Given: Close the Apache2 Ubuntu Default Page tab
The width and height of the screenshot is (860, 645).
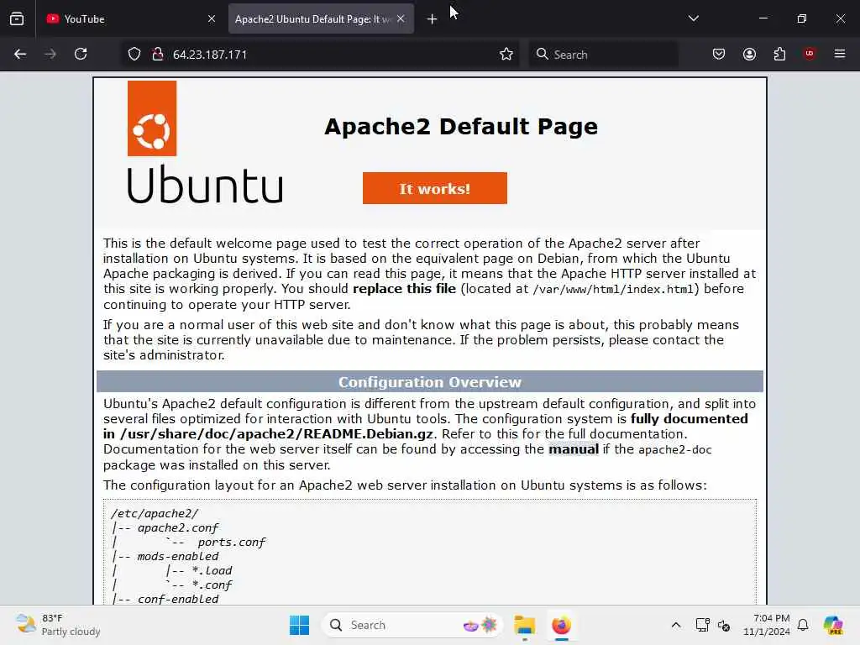Looking at the screenshot, I should tap(401, 18).
